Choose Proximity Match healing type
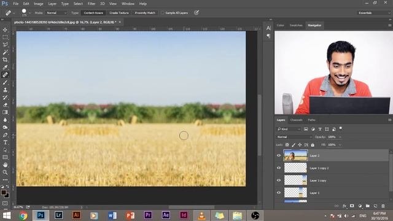Viewport: 393px width, 221px height. 145,13
